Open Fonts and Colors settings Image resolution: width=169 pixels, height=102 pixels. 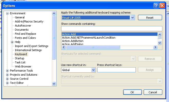coord(25,38)
